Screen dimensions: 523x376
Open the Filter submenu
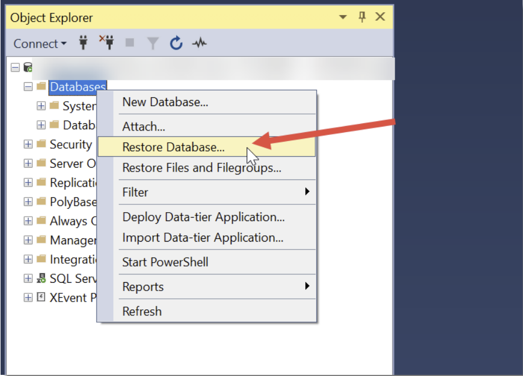click(207, 192)
